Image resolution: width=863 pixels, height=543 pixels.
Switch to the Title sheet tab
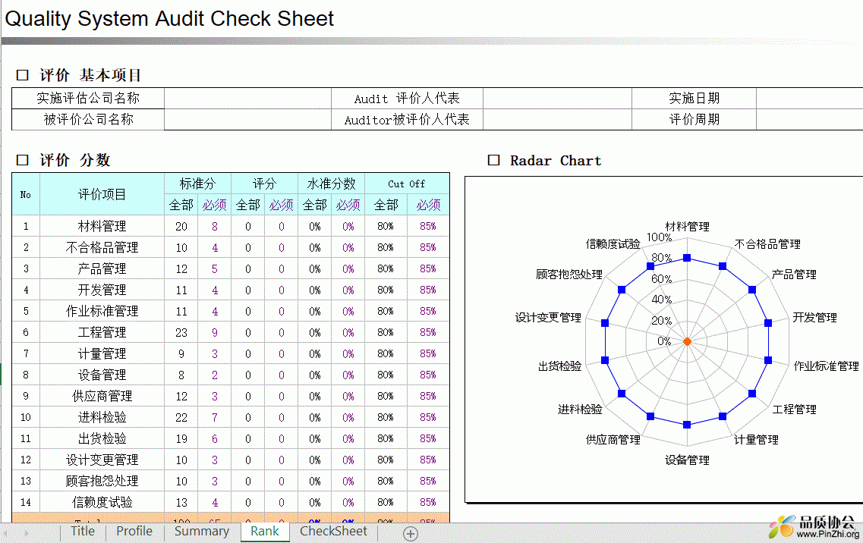click(x=82, y=532)
